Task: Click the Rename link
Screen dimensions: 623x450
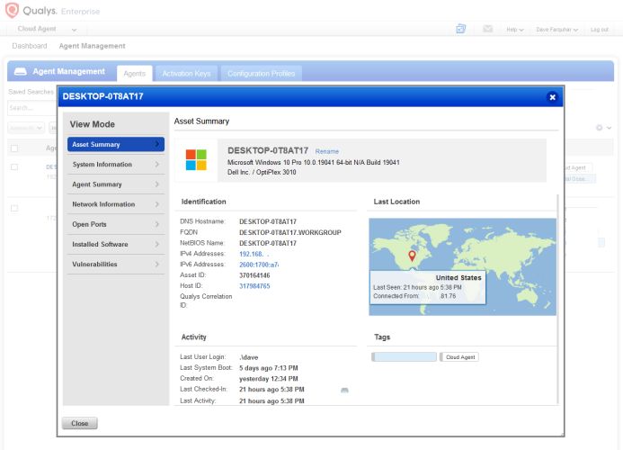Action: tap(327, 151)
